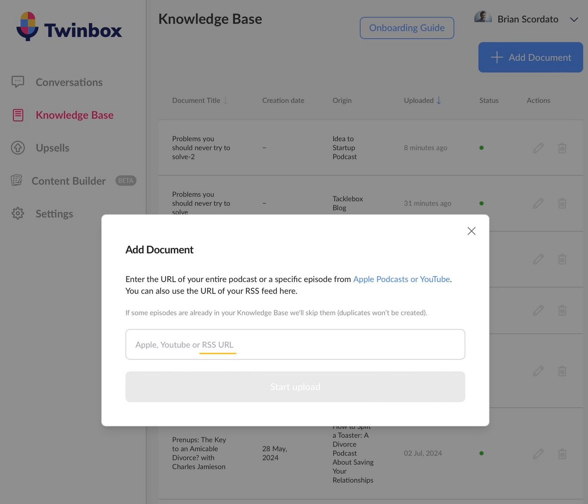Open Settings from the sidebar
588x504 pixels.
pos(54,214)
